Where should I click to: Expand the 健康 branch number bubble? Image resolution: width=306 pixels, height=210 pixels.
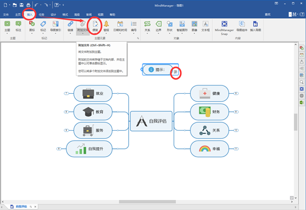click(236, 93)
